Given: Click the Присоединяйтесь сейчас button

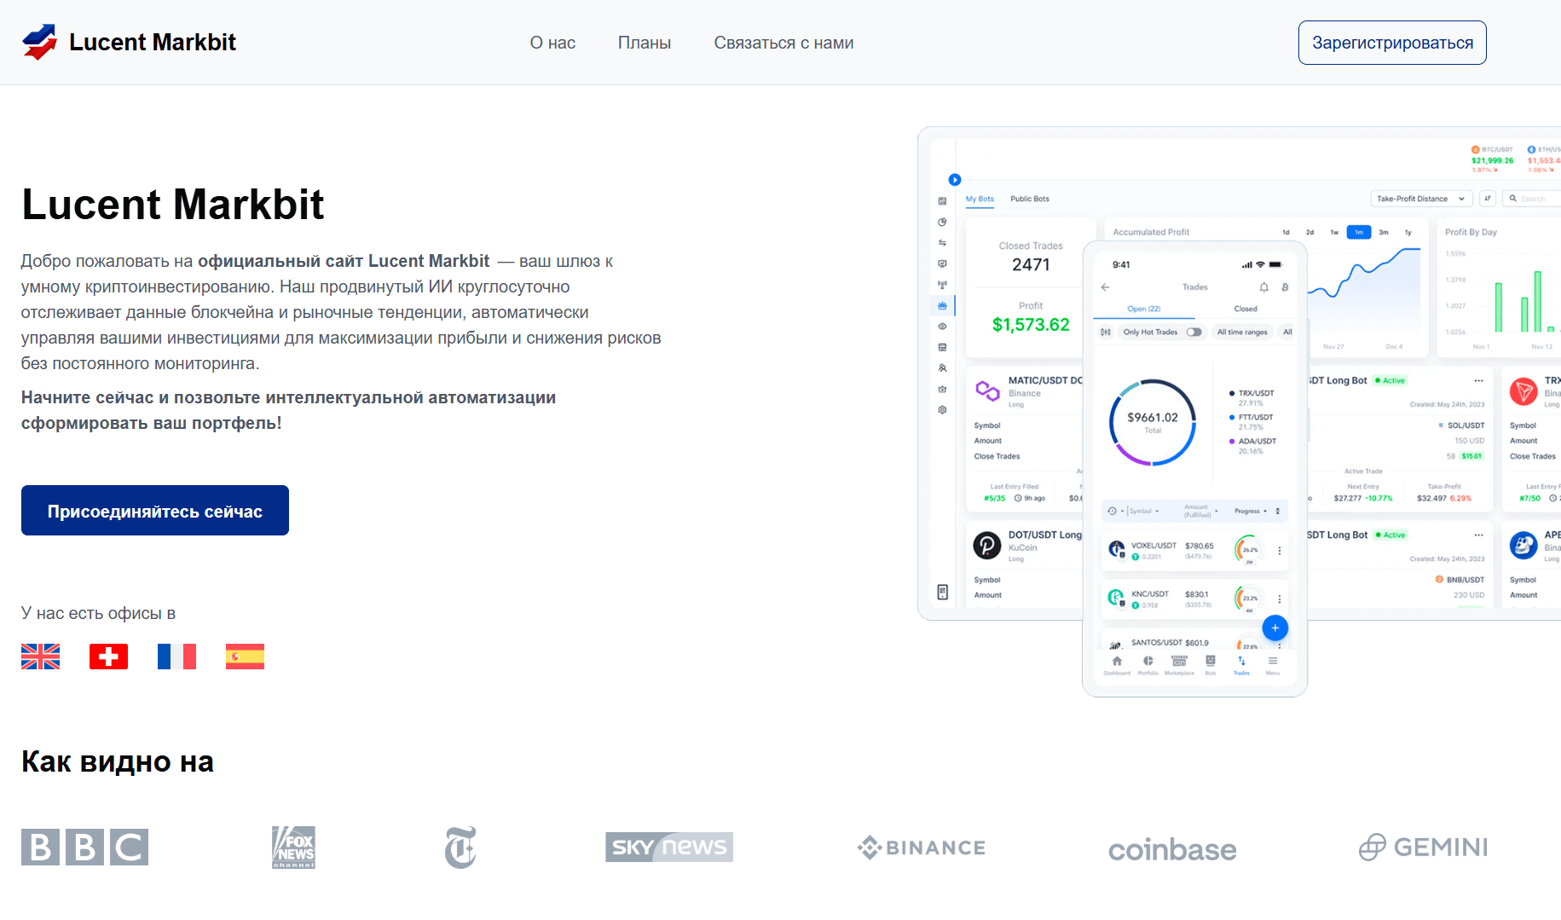Looking at the screenshot, I should [x=154, y=510].
